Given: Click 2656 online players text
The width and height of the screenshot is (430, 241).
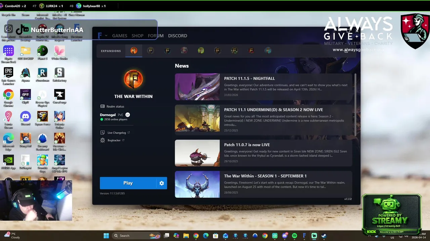Looking at the screenshot, I should click(x=116, y=119).
